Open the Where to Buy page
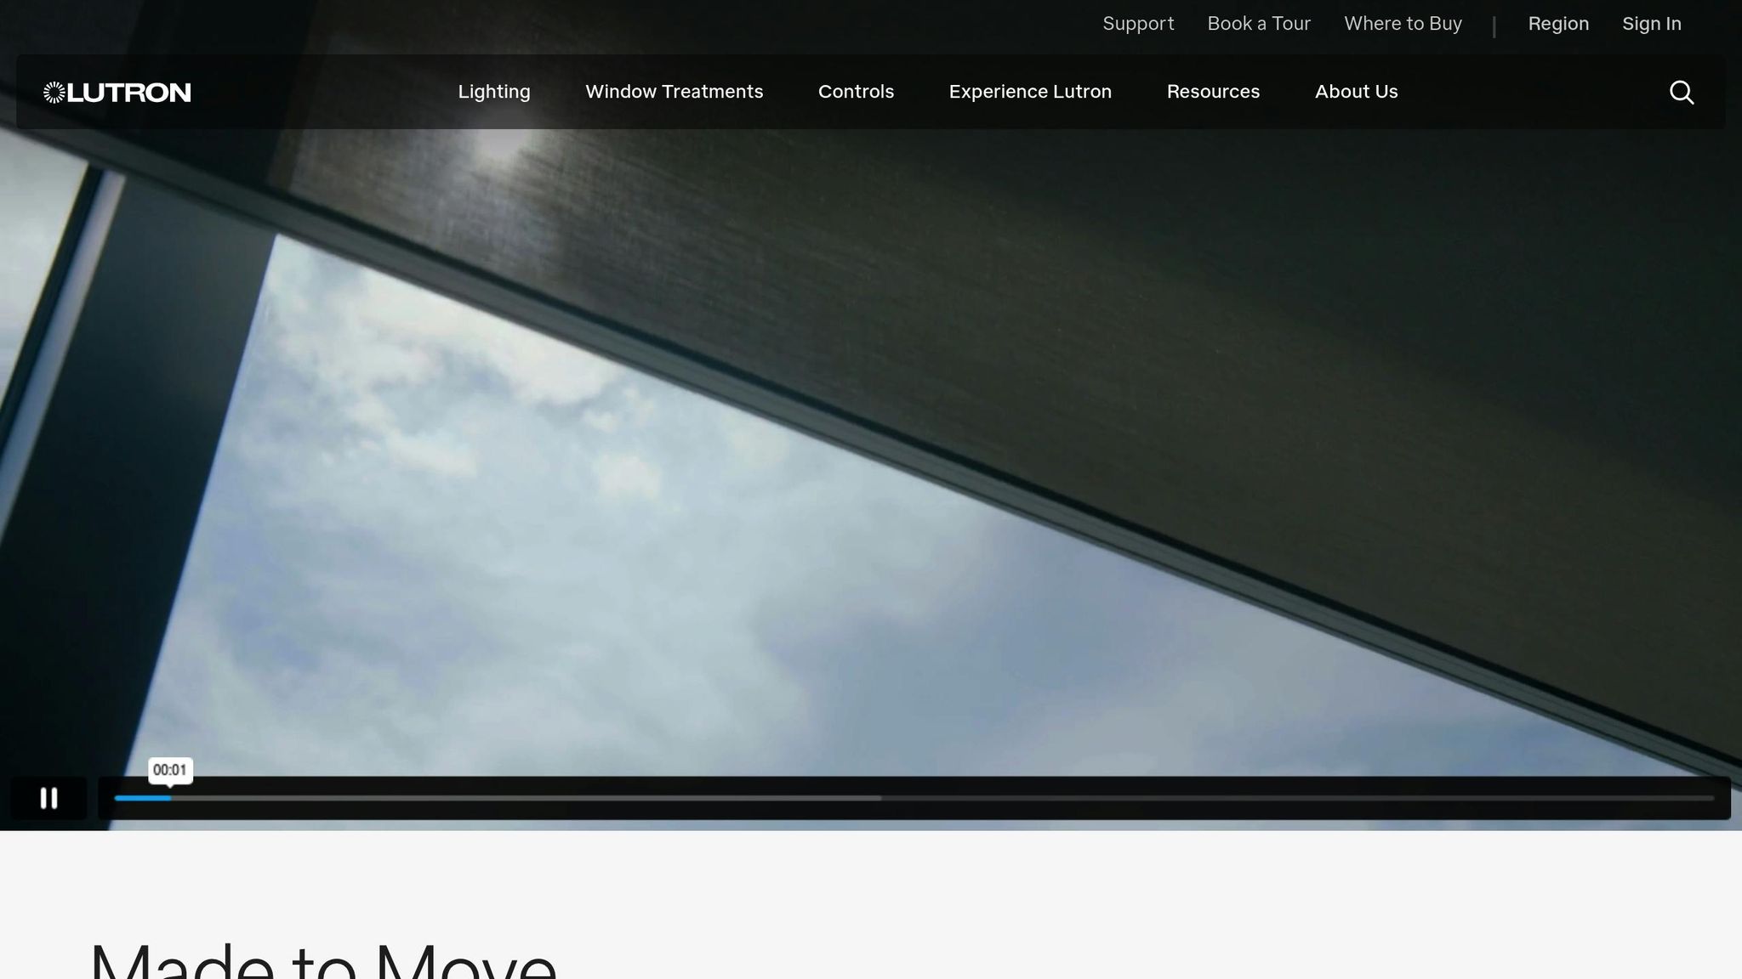This screenshot has height=979, width=1742. coord(1403,24)
